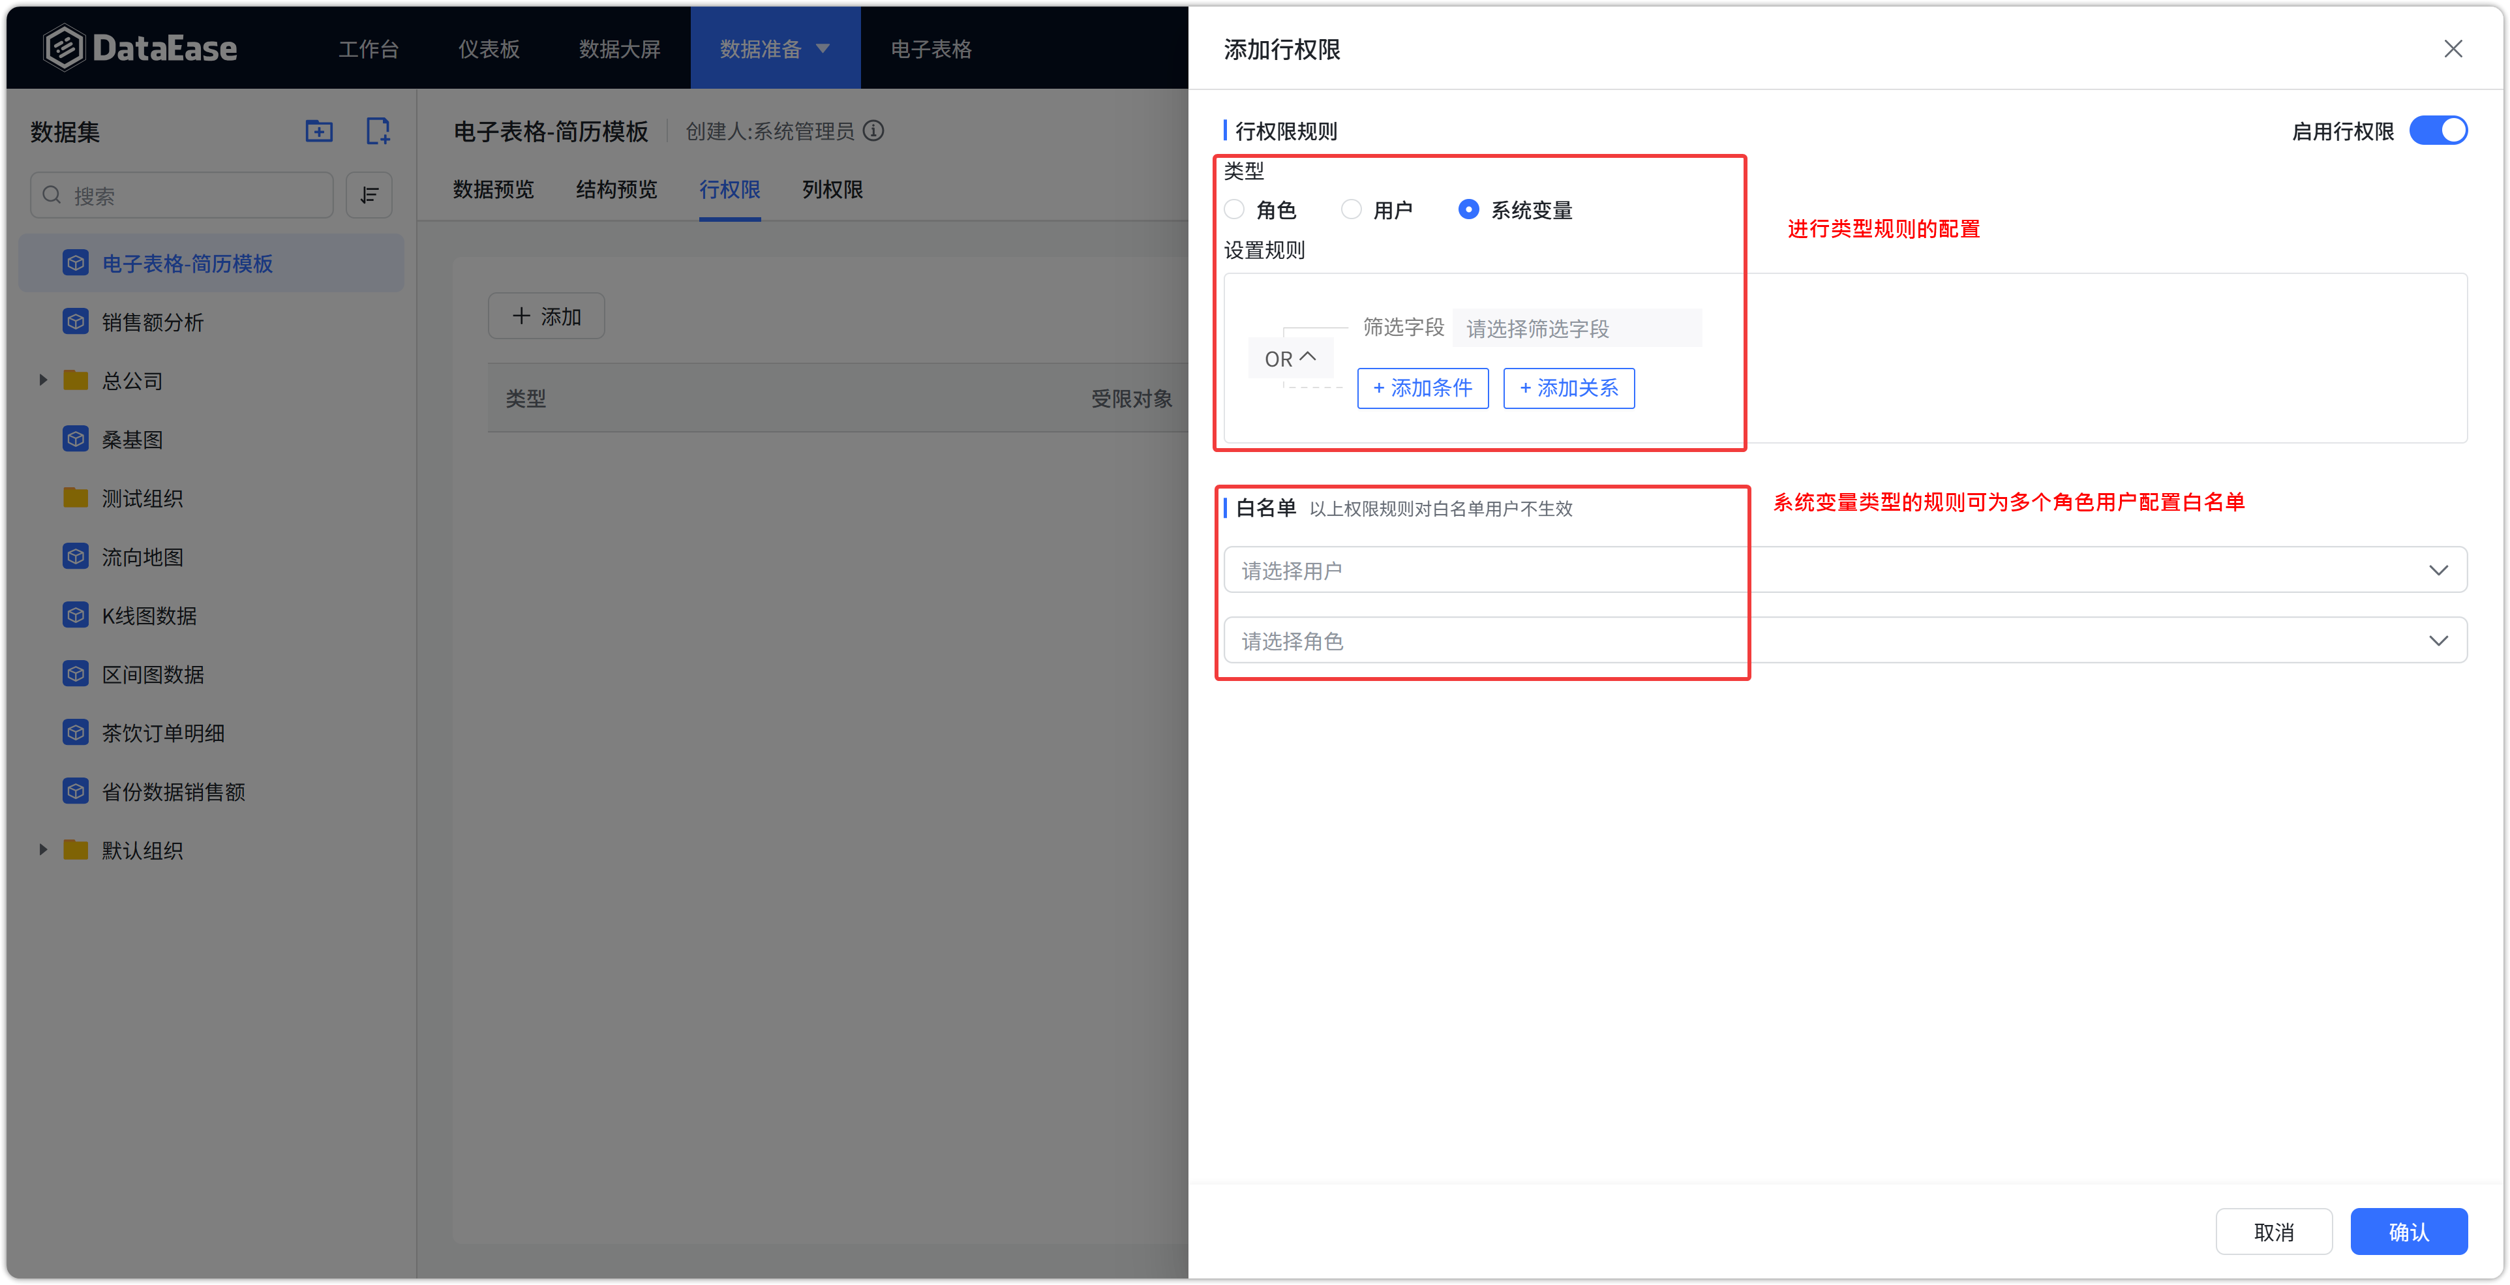Click the + 添加条件 button
This screenshot has width=2510, height=1285.
click(x=1423, y=387)
